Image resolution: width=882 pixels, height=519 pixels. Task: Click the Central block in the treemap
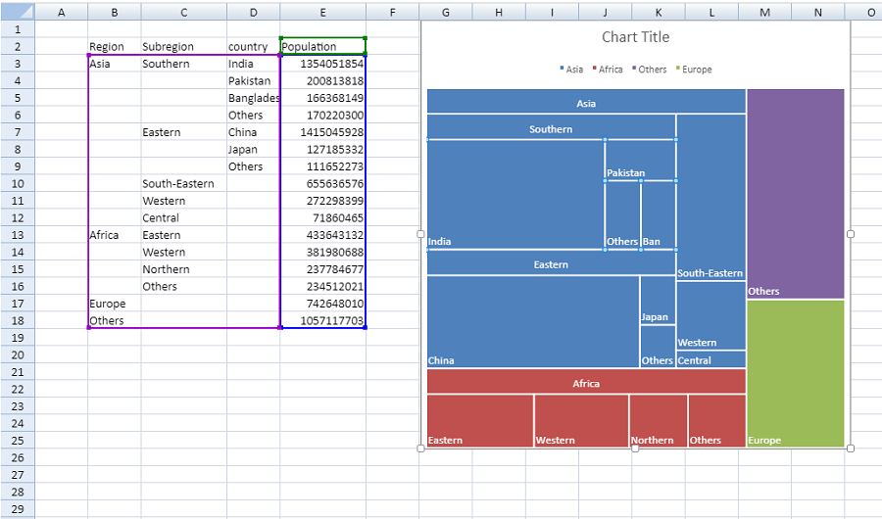[x=711, y=359]
